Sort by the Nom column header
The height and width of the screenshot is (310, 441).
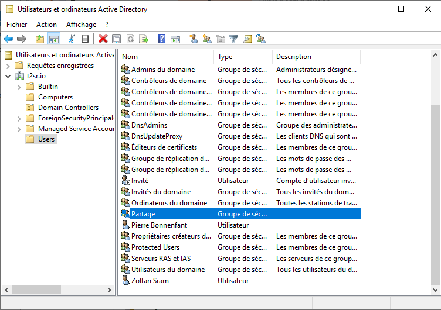coord(167,57)
